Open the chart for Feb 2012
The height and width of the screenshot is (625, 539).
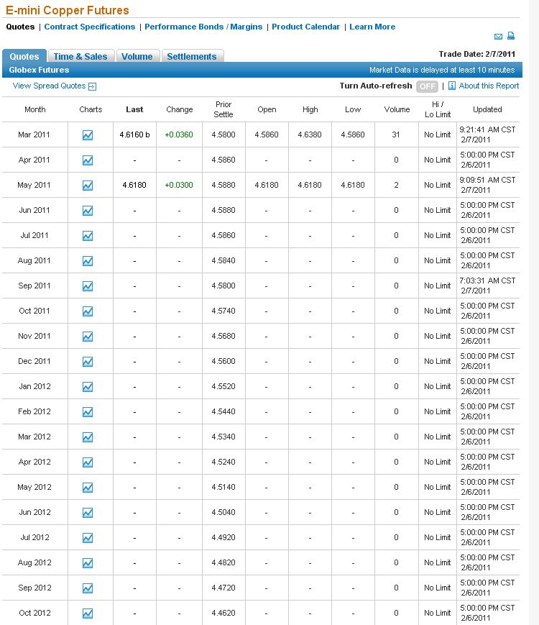coord(88,411)
